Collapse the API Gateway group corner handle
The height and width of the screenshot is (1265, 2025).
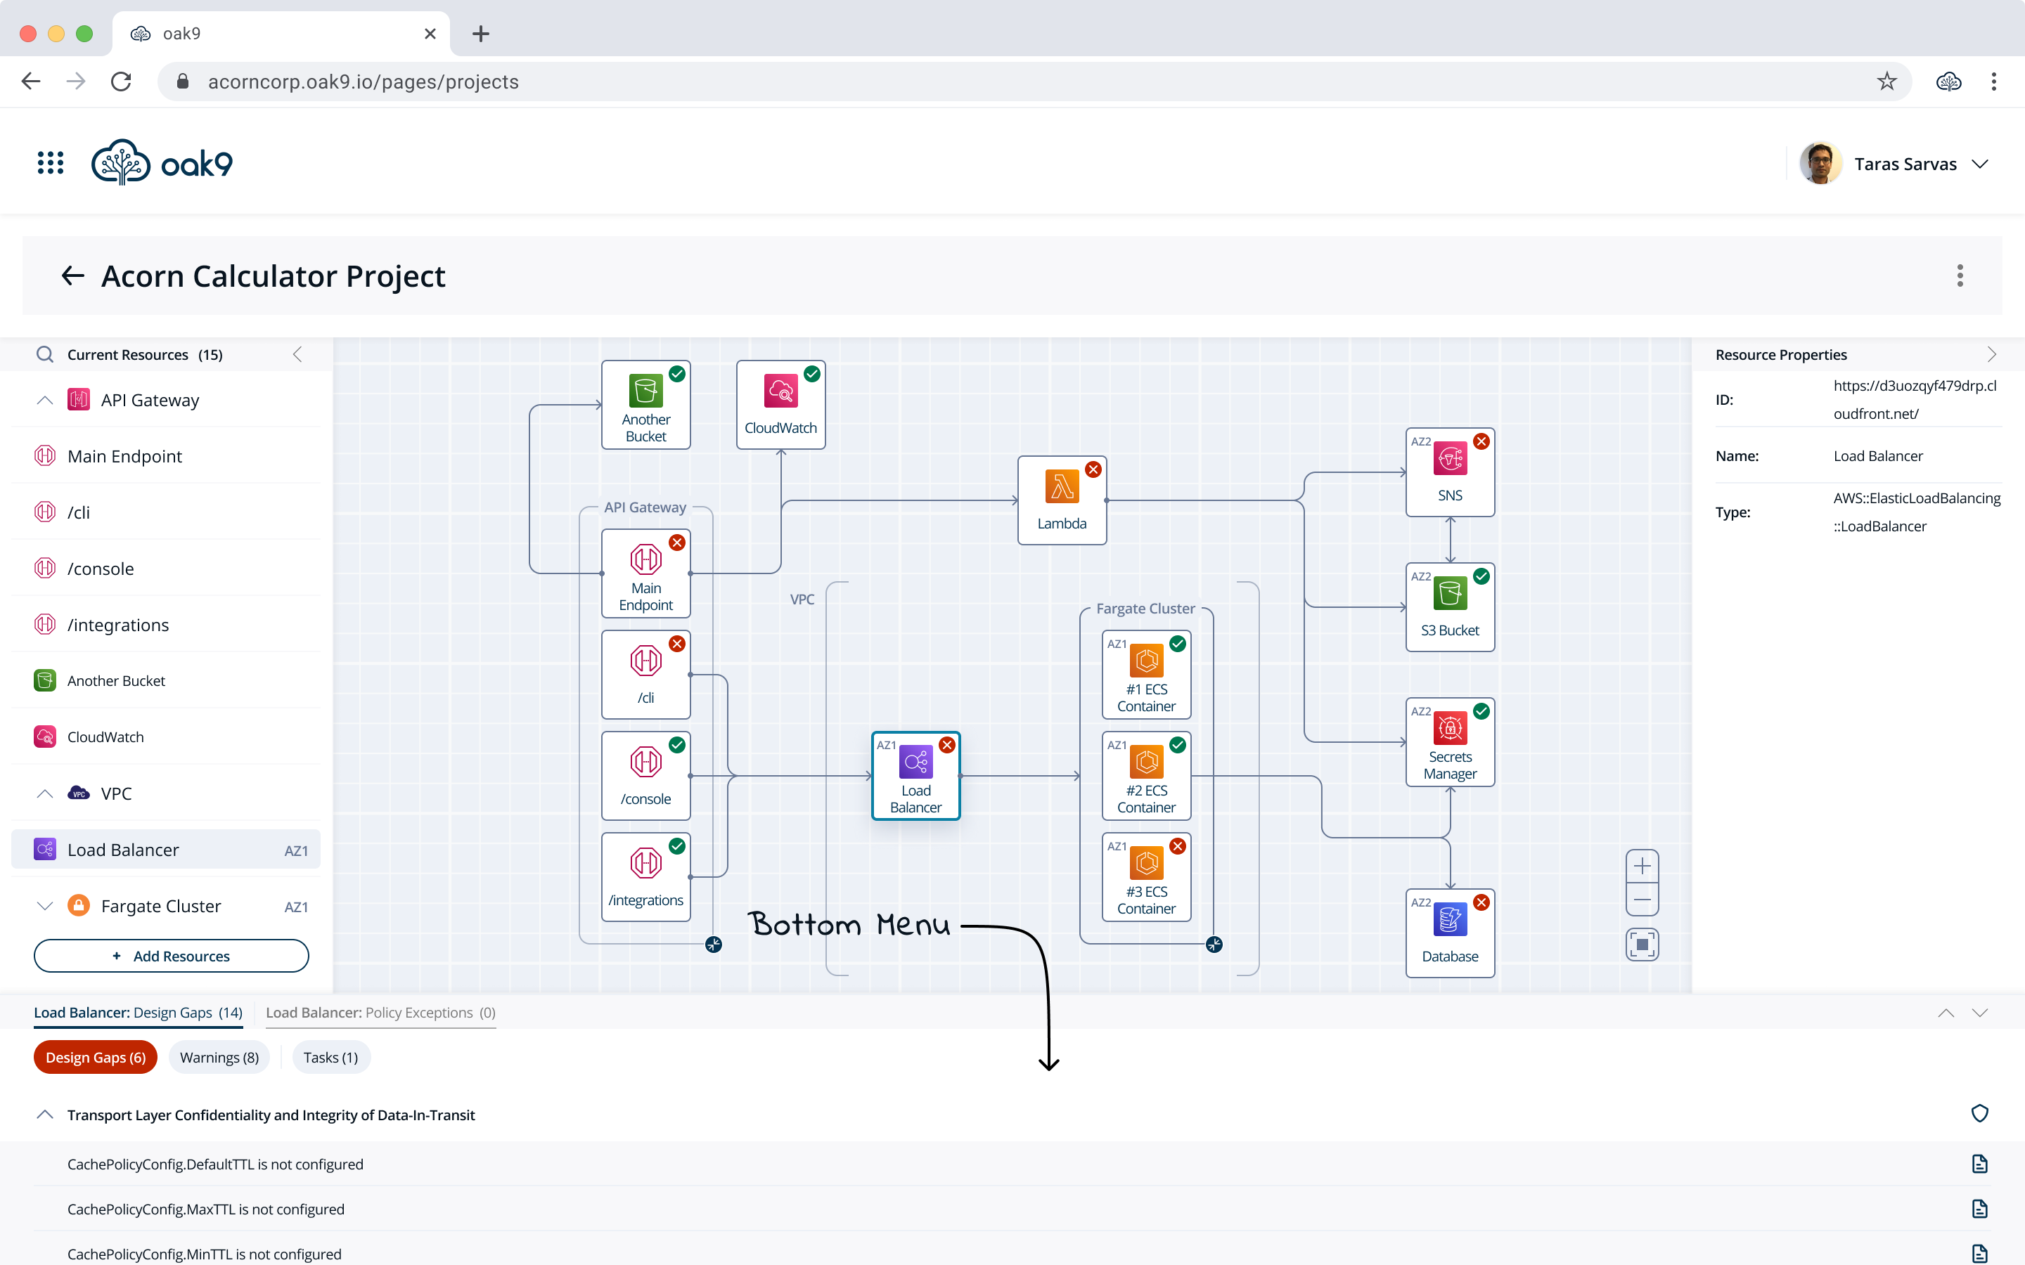(x=713, y=945)
